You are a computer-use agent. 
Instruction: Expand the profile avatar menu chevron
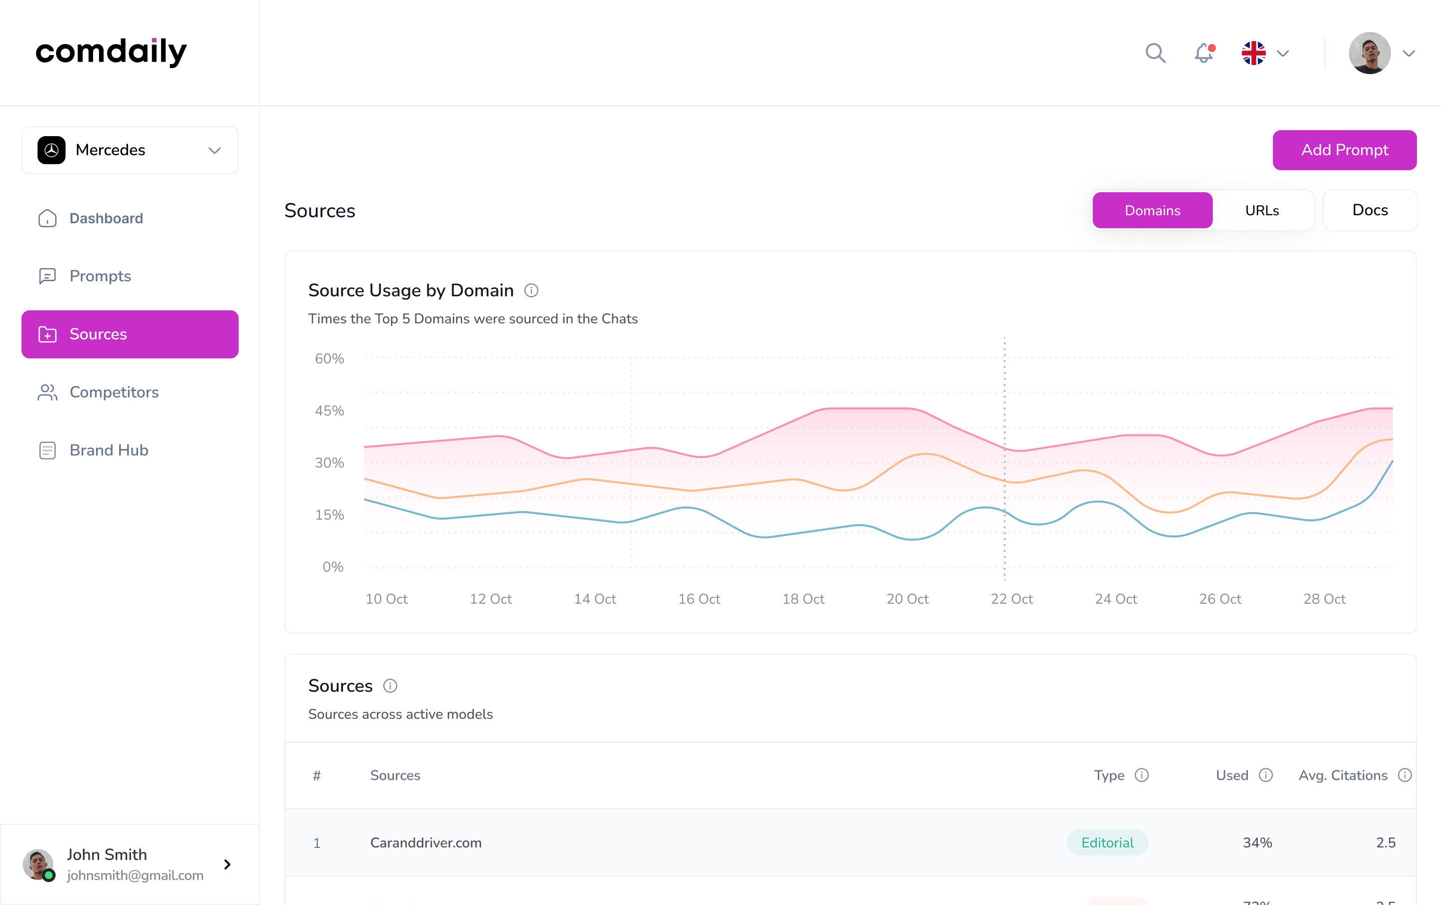coord(1408,53)
